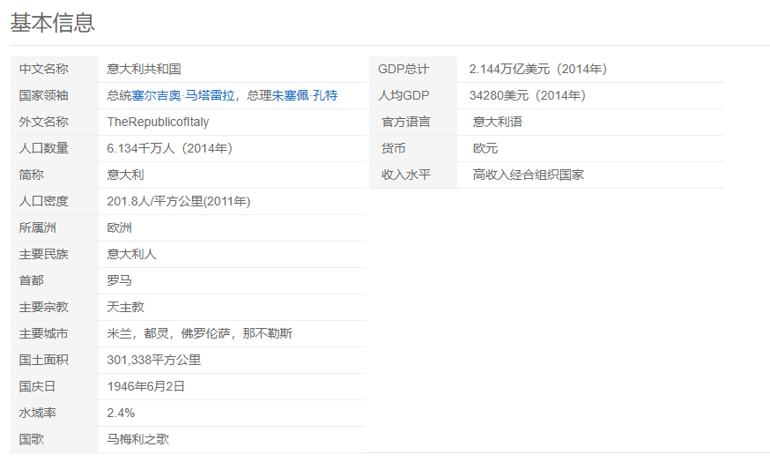Viewport: 770px width, 462px height.
Task: Click the 简称 label cell
Action: tap(55, 175)
